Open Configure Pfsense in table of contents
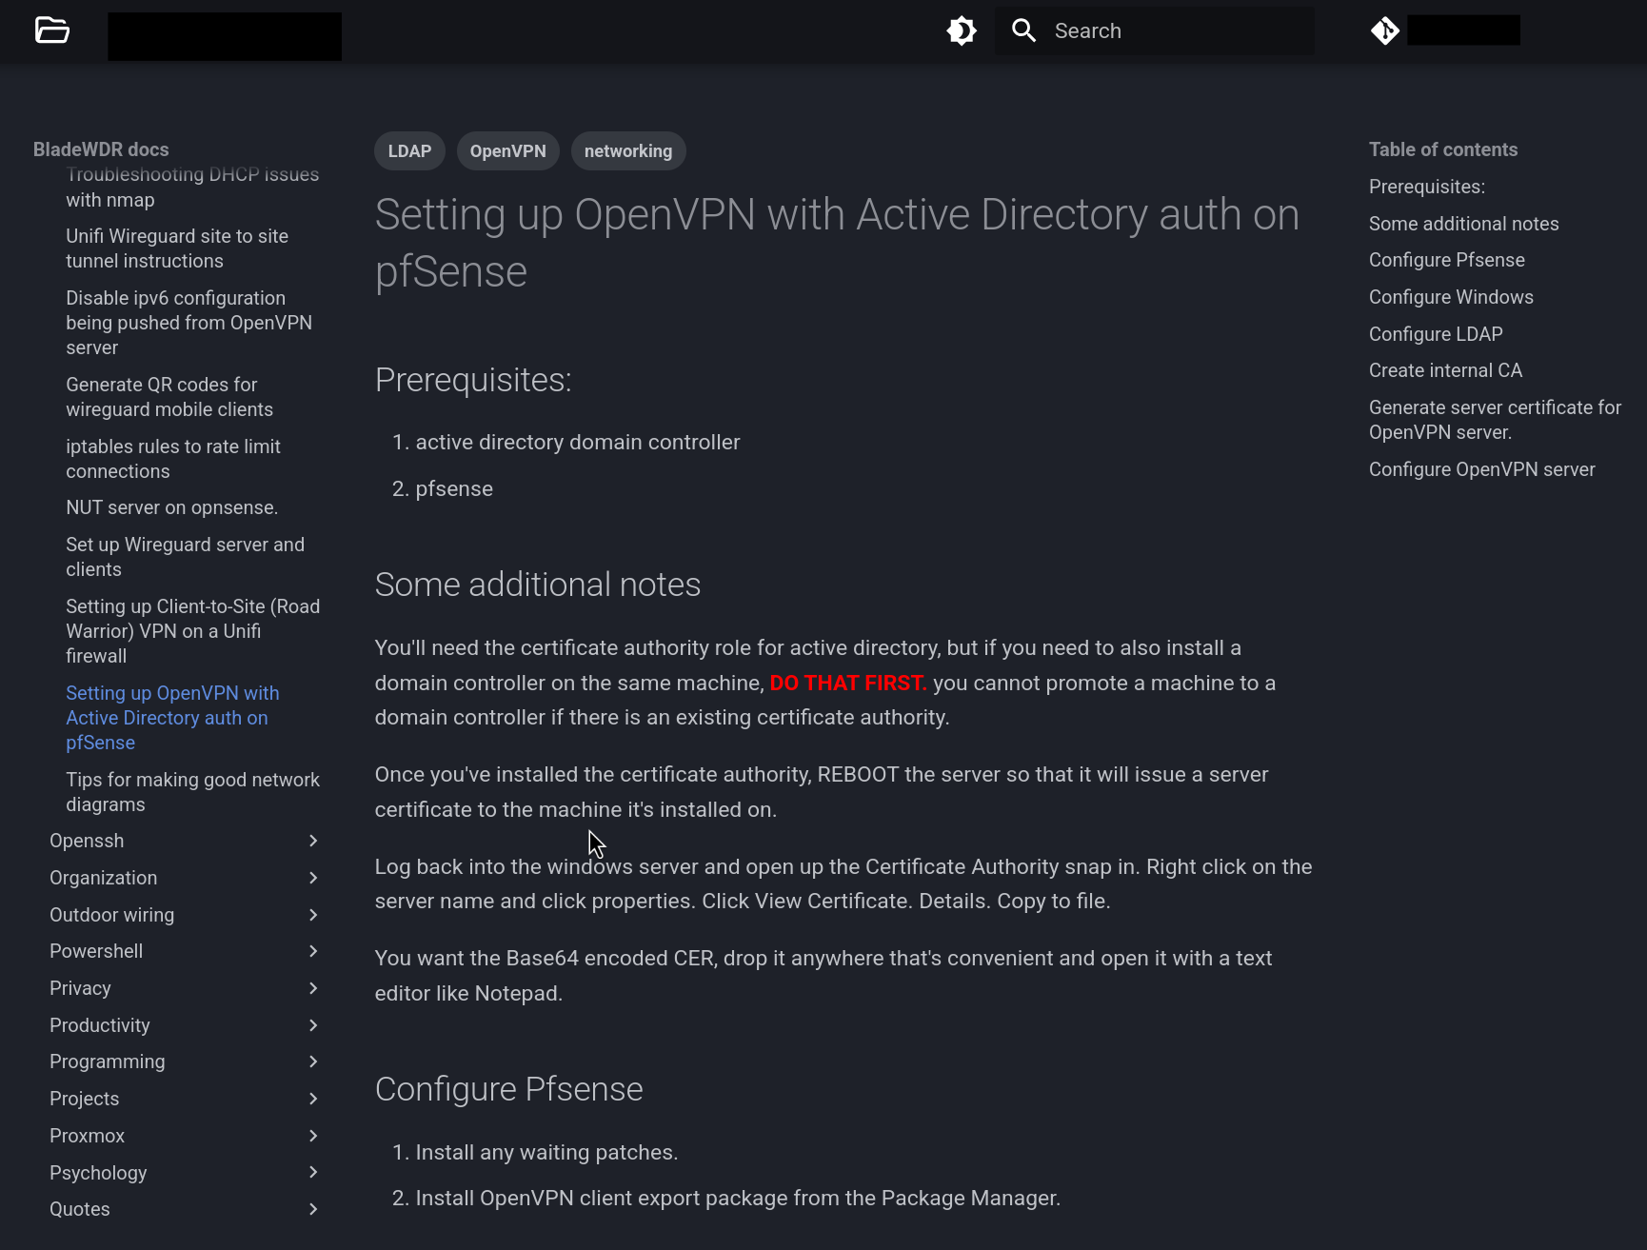 [x=1446, y=260]
